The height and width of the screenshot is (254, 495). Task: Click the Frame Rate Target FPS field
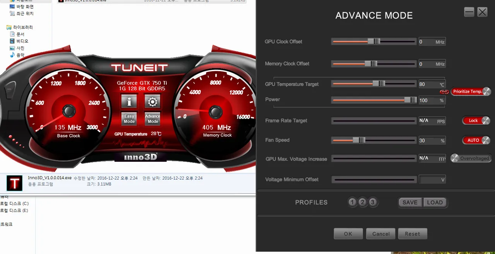[x=432, y=121]
